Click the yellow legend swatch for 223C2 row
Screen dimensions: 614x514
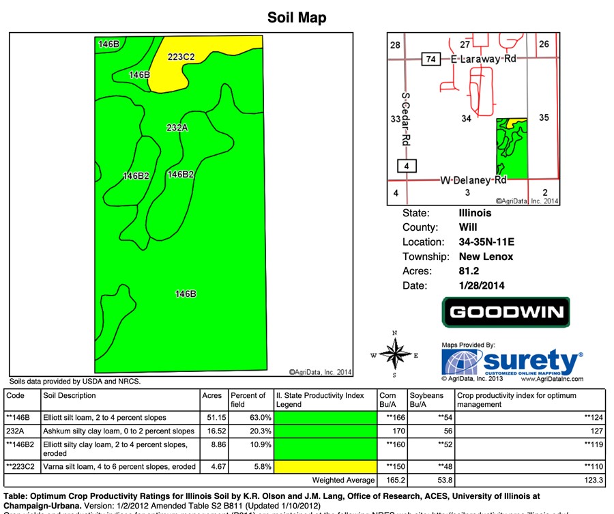pos(325,467)
